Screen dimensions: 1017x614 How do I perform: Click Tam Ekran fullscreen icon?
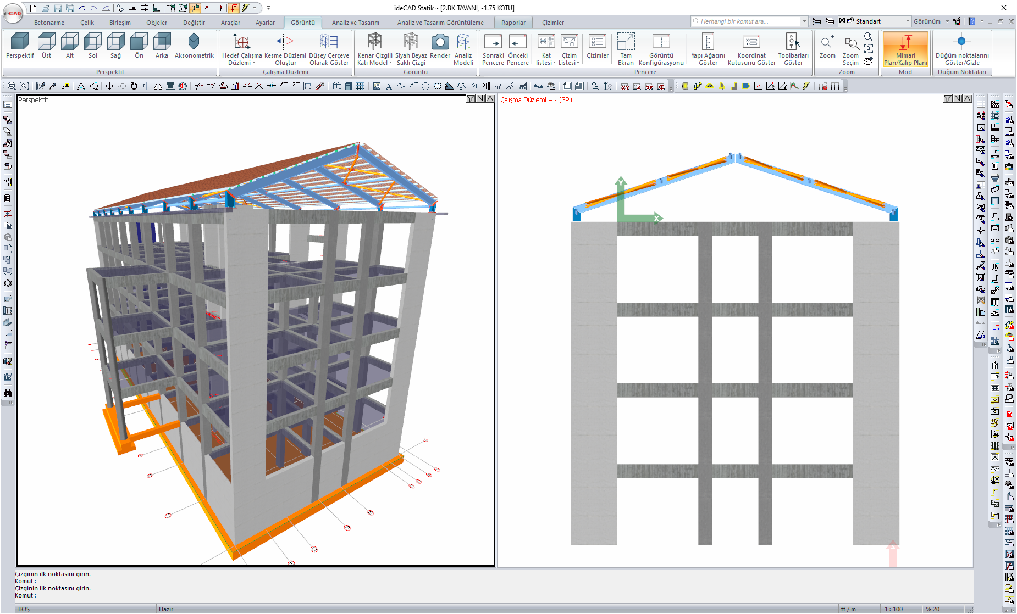pyautogui.click(x=626, y=42)
